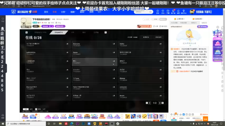The image size is (225, 126).
Task: Expand the 主播投稿 section arrow
Action: [184, 19]
